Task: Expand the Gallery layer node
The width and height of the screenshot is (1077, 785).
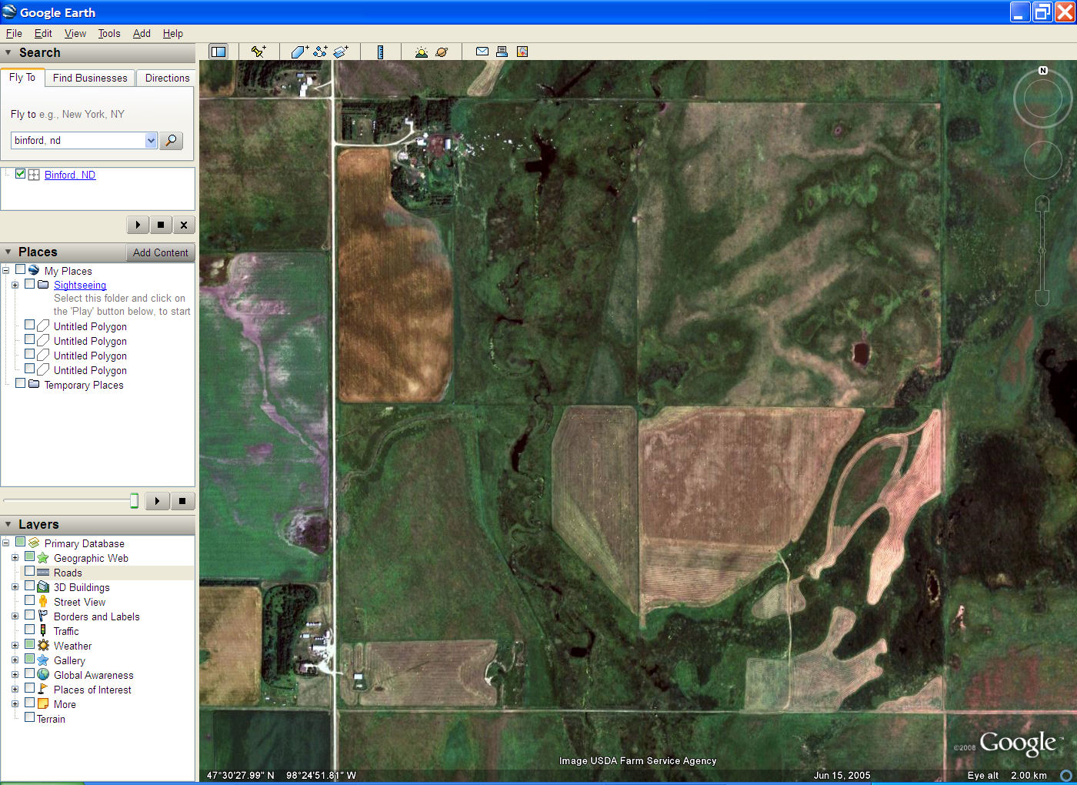Action: (x=15, y=660)
